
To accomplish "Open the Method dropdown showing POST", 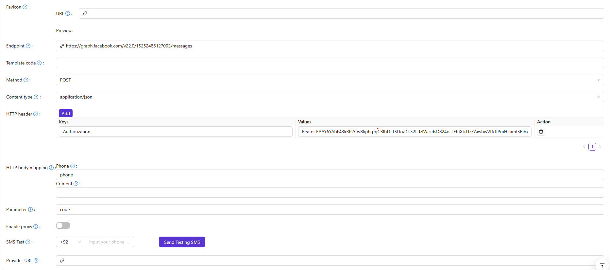I will [x=330, y=80].
